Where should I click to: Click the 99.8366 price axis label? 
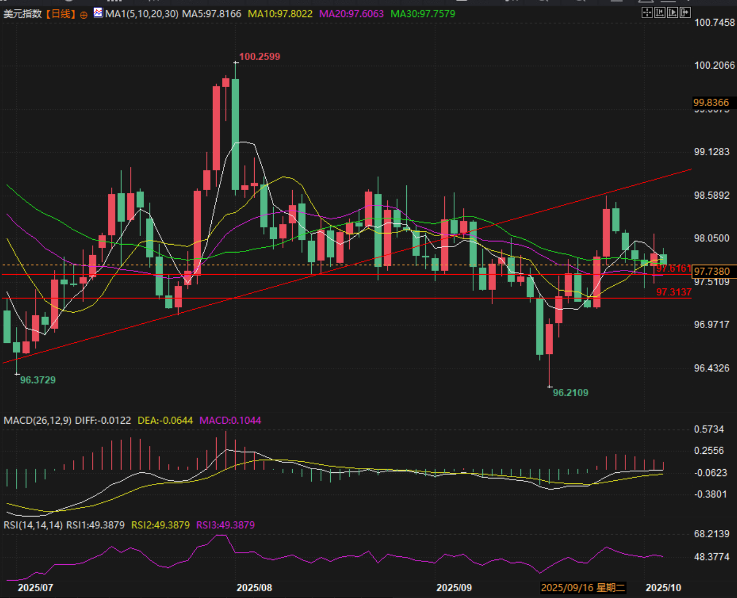[711, 102]
